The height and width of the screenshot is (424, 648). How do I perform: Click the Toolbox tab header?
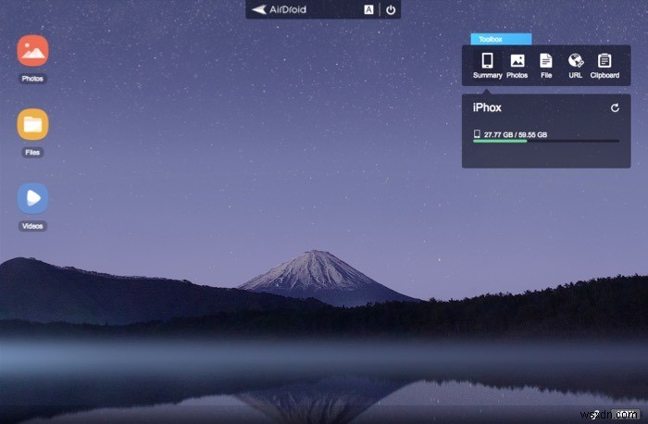pos(501,39)
